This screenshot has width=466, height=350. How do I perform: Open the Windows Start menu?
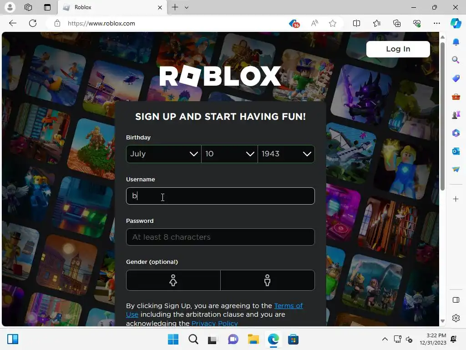[x=173, y=339]
